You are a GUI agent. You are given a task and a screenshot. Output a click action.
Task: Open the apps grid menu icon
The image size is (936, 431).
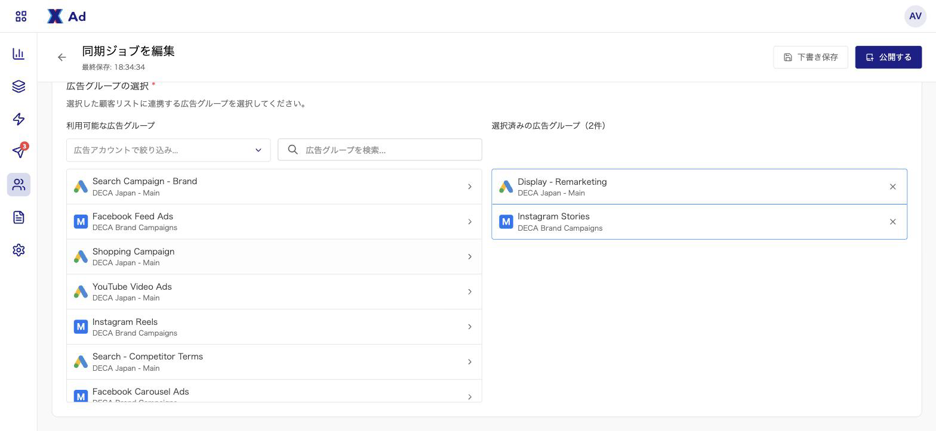pos(21,16)
